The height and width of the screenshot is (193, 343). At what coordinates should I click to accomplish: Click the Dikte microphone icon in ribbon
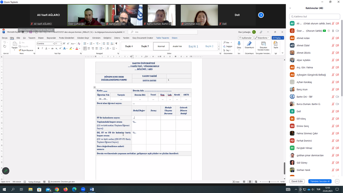[239, 44]
